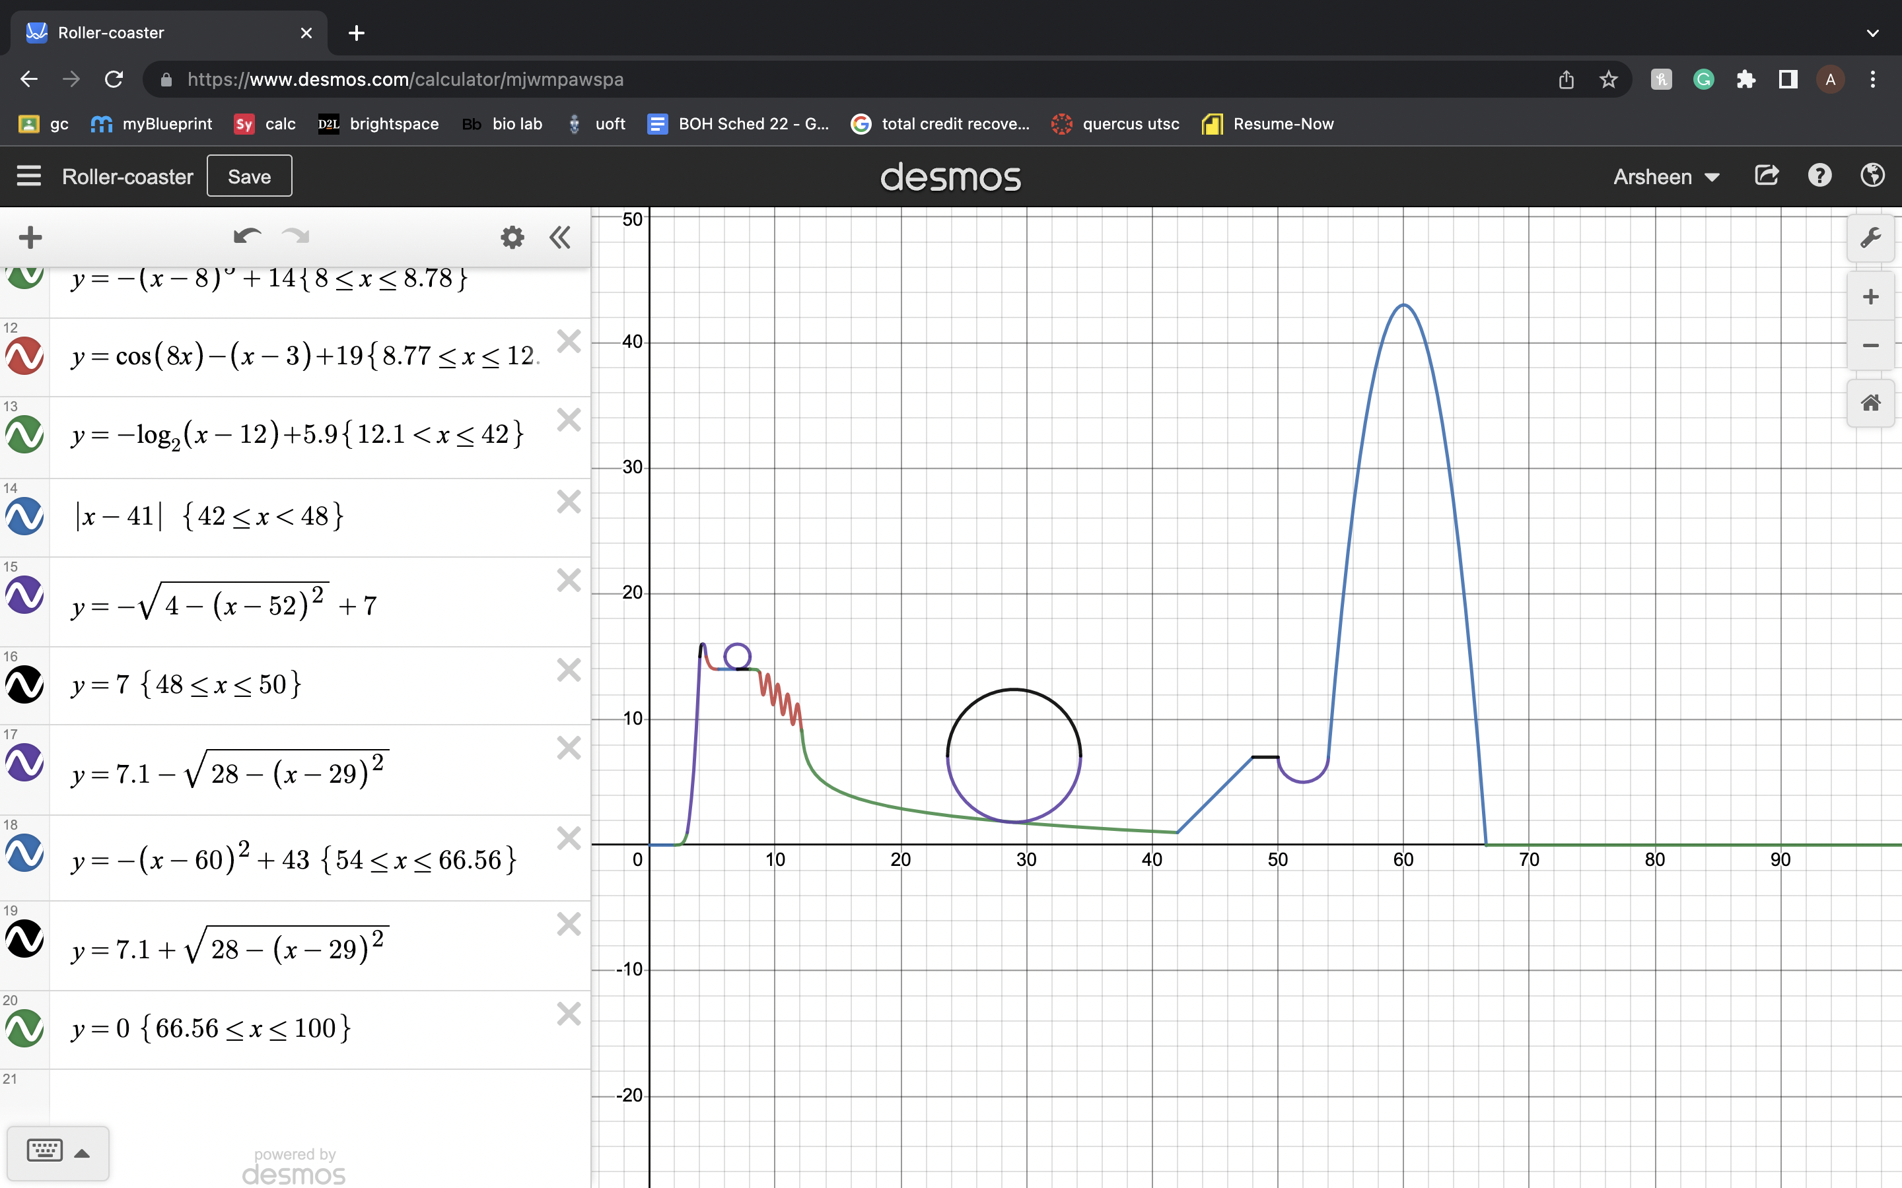Save the Roller-coaster graph
1902x1188 pixels.
[249, 175]
